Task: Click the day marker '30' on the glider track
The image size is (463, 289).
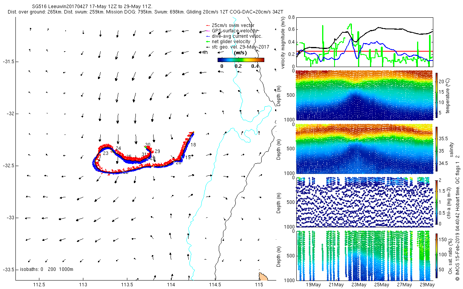Action: click(147, 144)
